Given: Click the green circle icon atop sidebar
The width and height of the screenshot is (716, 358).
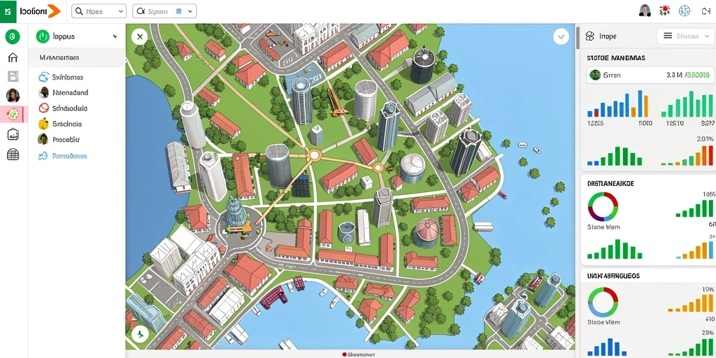Looking at the screenshot, I should 13,36.
